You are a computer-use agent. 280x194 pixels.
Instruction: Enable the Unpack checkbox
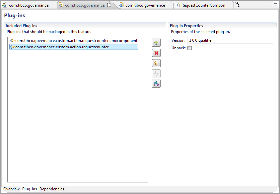[190, 48]
